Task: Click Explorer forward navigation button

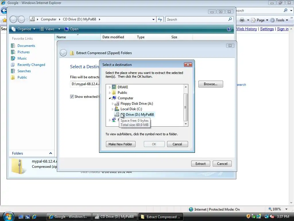Action: [x=21, y=19]
